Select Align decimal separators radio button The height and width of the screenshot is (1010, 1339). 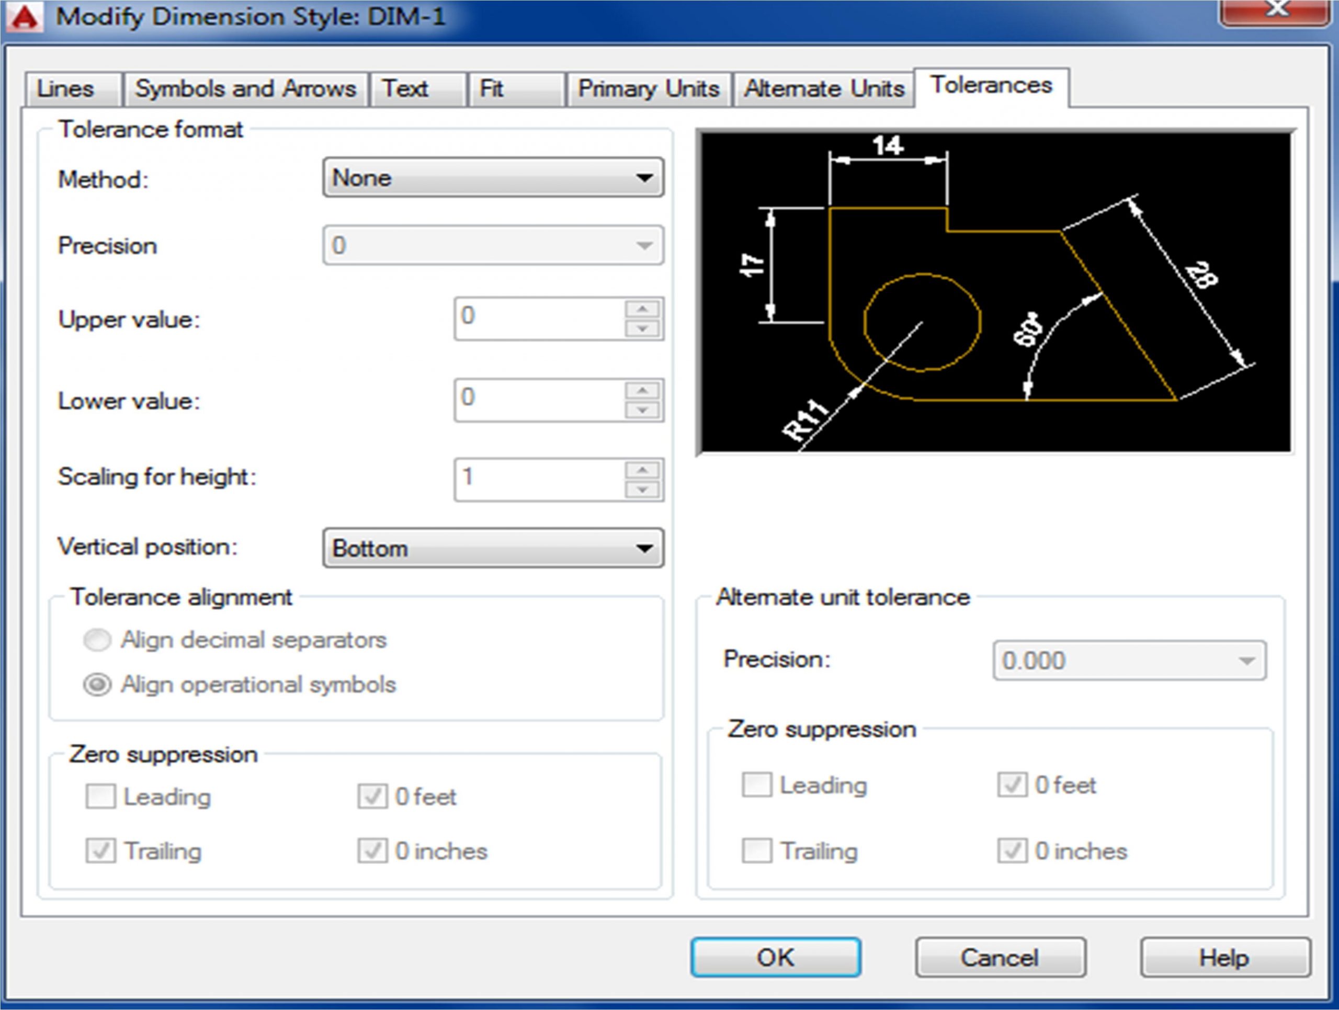(x=97, y=640)
